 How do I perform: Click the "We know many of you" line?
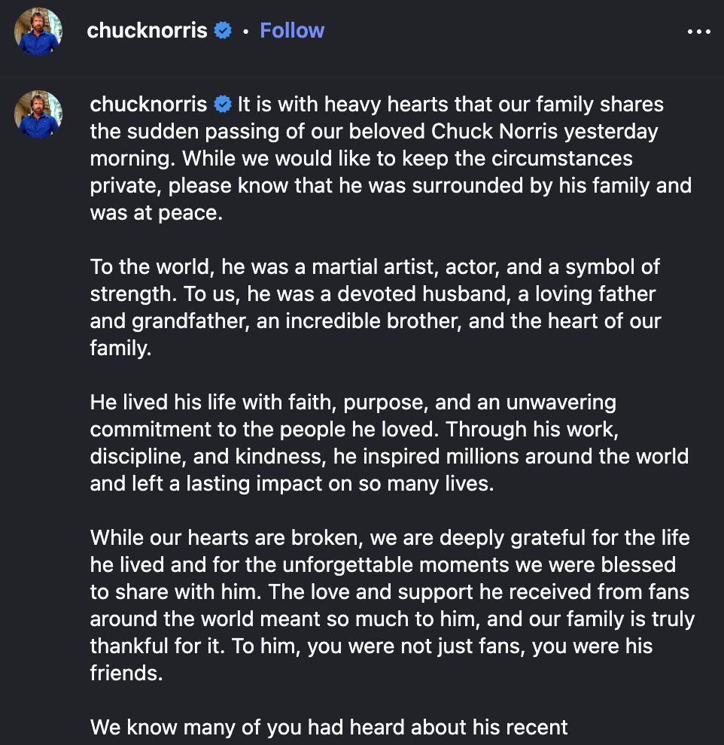[328, 728]
